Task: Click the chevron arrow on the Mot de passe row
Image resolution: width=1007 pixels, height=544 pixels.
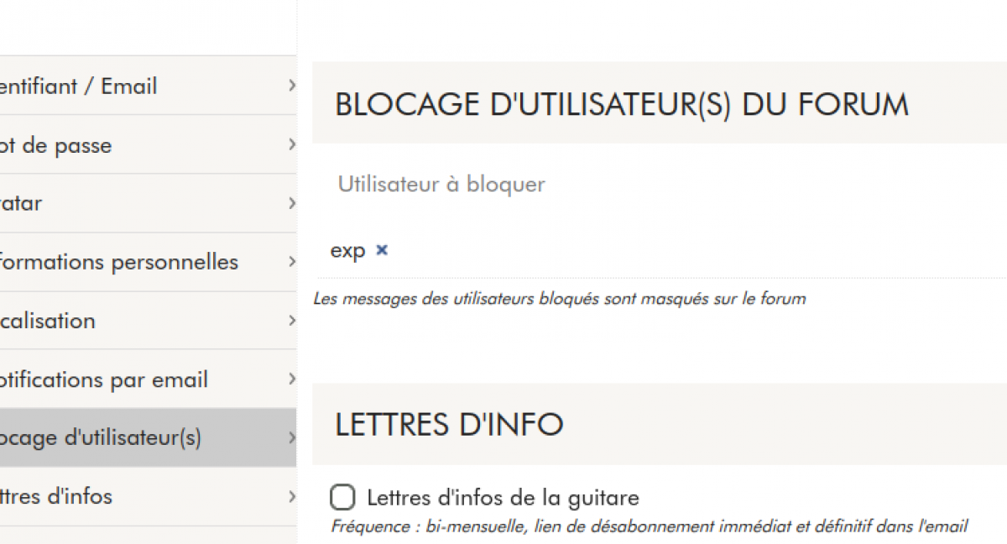Action: [x=291, y=144]
